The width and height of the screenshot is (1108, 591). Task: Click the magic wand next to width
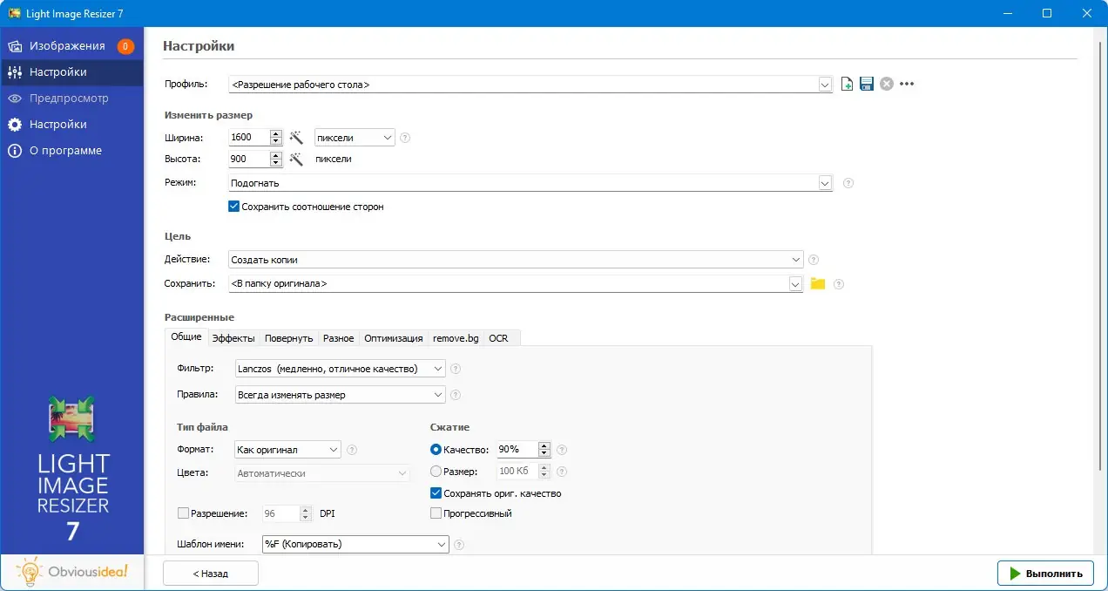tap(296, 137)
